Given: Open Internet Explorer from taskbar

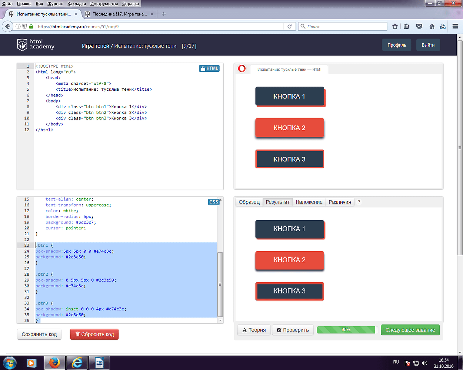Looking at the screenshot, I should pyautogui.click(x=77, y=363).
